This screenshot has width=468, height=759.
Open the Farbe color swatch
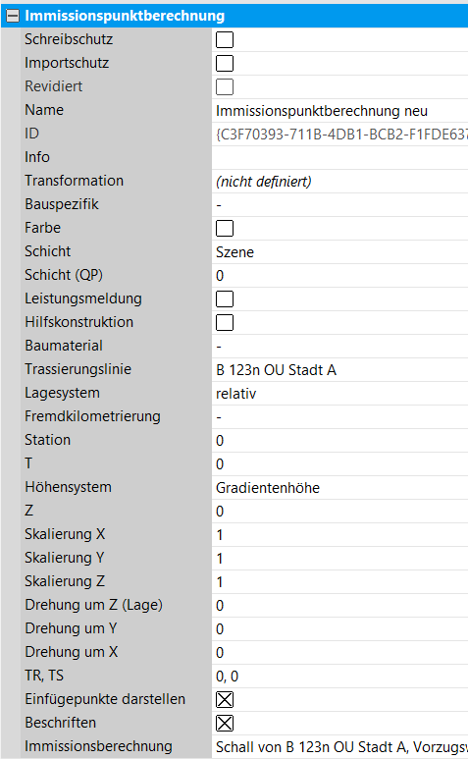(x=225, y=229)
